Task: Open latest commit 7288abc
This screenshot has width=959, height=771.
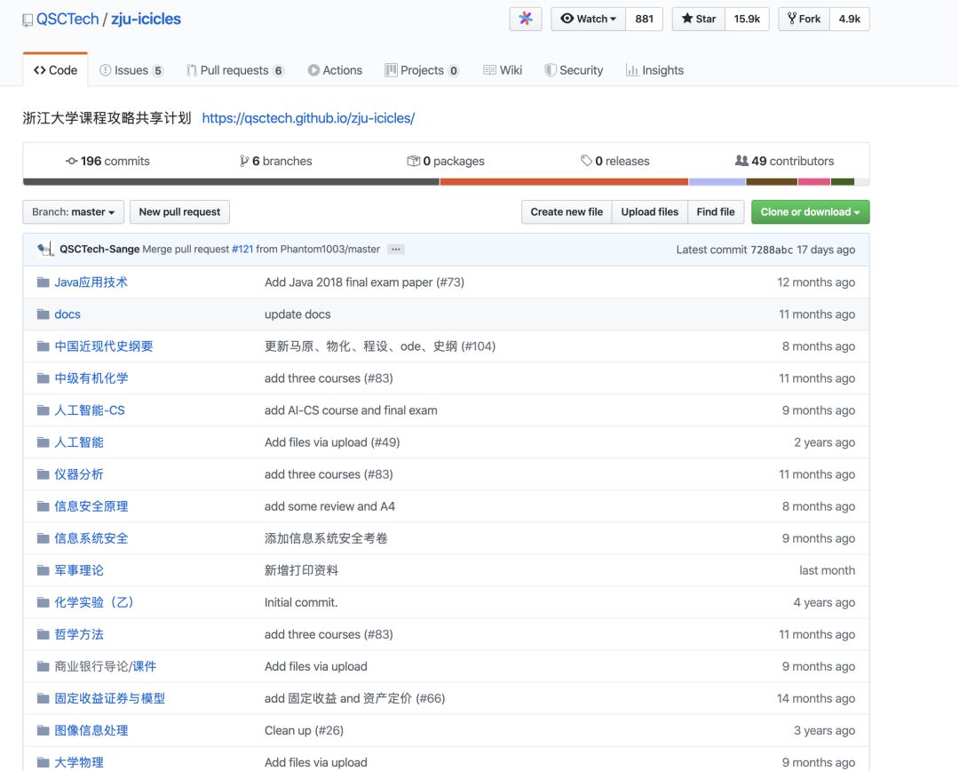Action: (772, 250)
